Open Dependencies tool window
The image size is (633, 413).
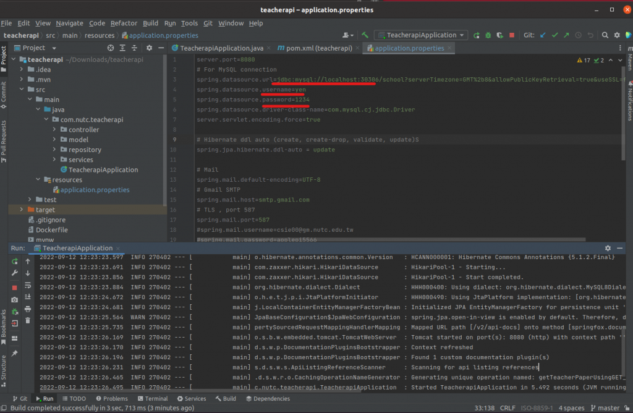coord(268,398)
